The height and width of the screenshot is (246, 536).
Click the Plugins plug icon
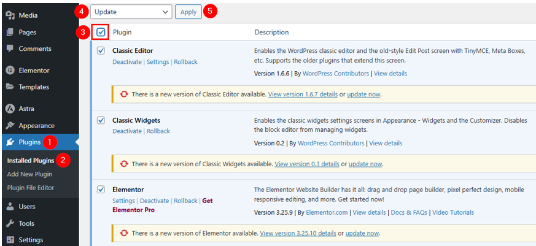click(x=10, y=142)
